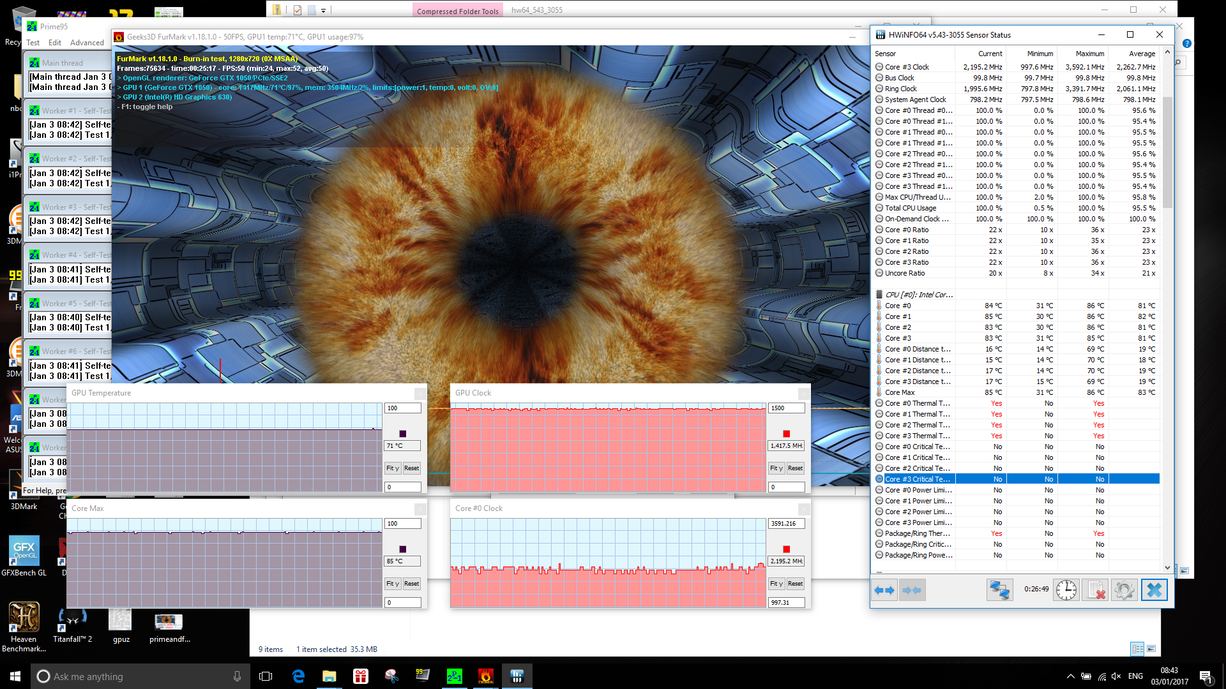The width and height of the screenshot is (1226, 689).
Task: Click the logging sheet icon
Action: 1096,590
